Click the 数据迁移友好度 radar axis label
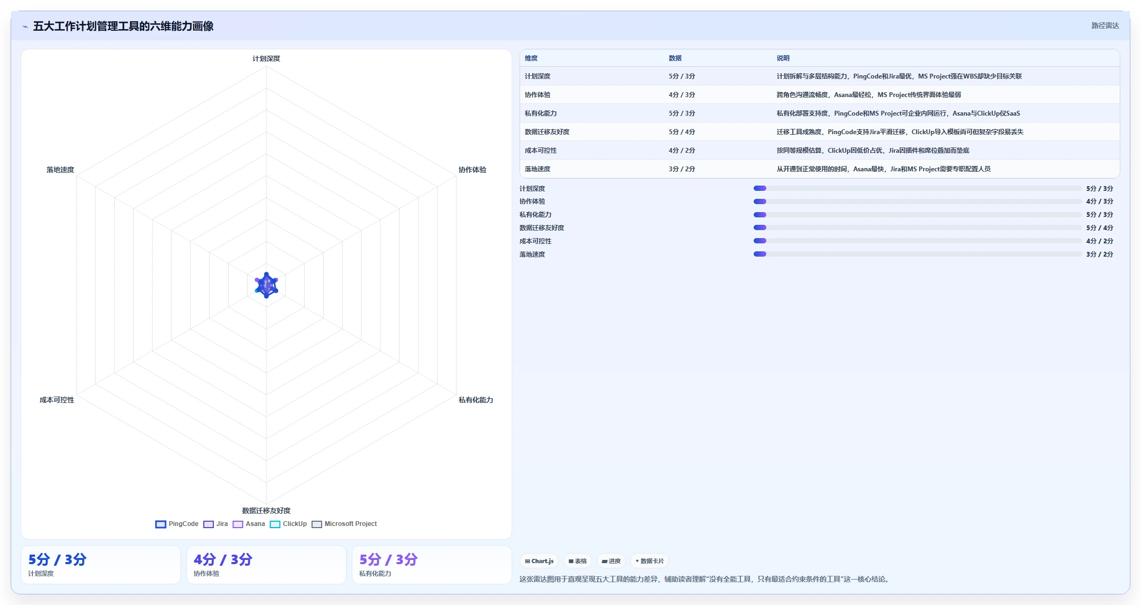Screen dimensions: 1141x605 266,511
